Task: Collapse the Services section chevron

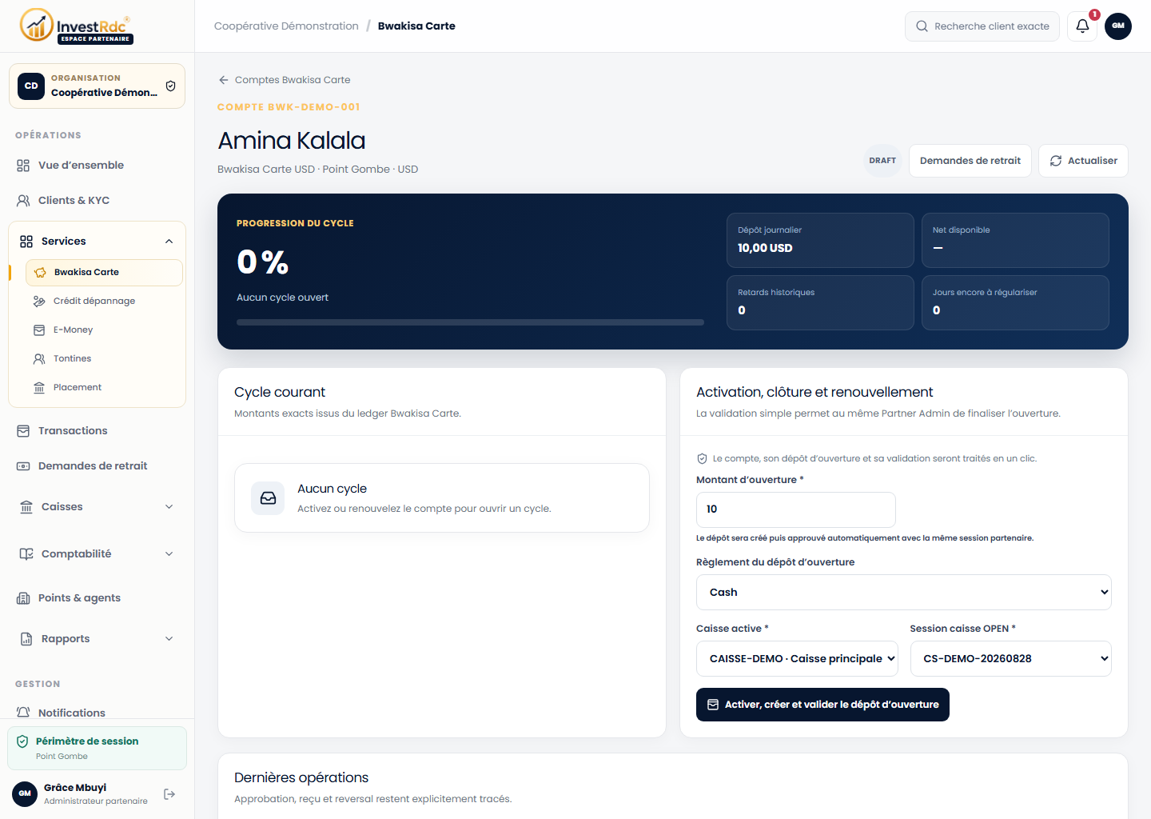Action: point(169,242)
